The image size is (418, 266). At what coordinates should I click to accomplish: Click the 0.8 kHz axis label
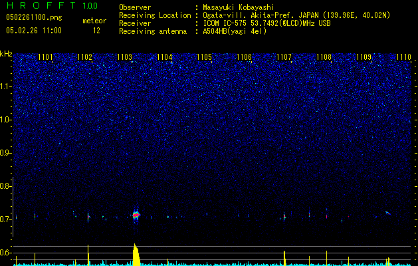pos(5,186)
